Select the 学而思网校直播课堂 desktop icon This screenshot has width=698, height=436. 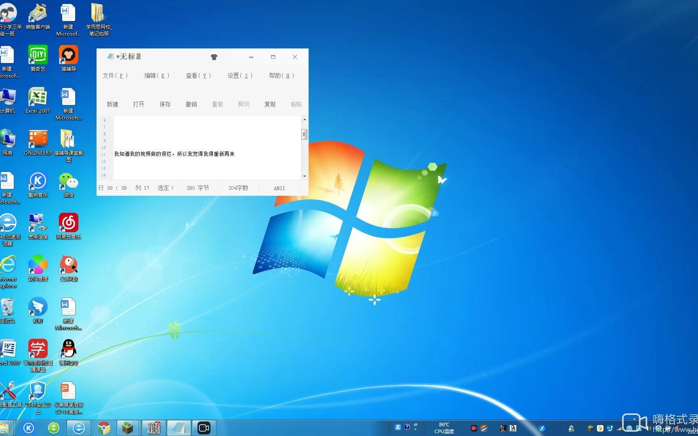point(38,355)
